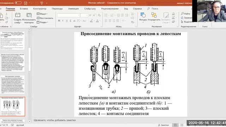The width and height of the screenshot is (226, 127).
Task: Click the Format Painter brush icon
Action: (x=6, y=22)
